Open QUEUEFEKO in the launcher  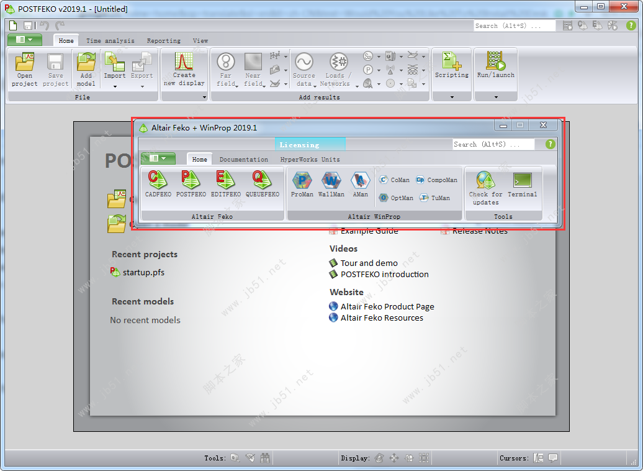(x=263, y=184)
